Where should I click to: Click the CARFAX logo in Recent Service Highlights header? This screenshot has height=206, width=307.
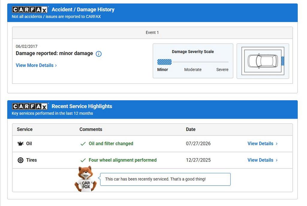[30, 106]
